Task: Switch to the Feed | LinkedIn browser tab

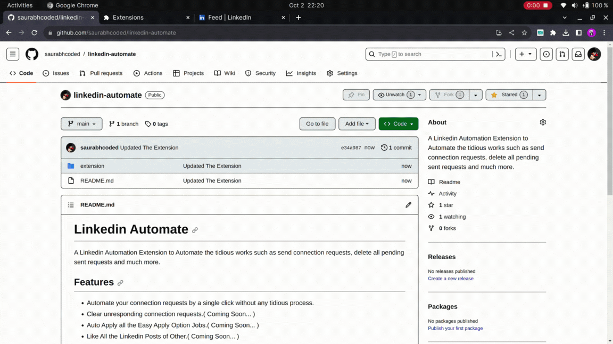Action: (x=243, y=18)
